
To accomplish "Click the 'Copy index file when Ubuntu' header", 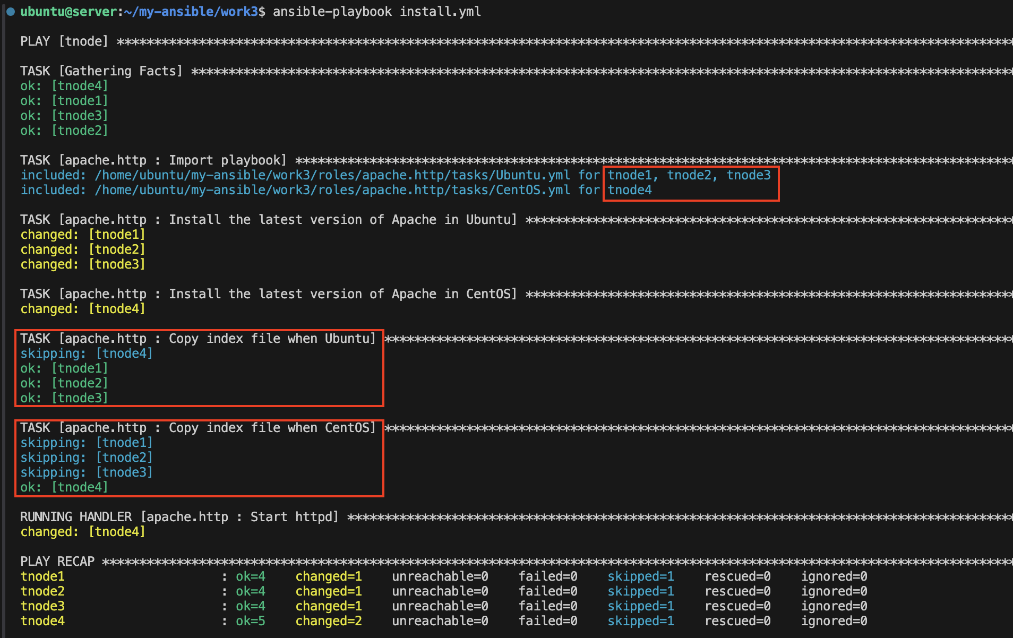I will (198, 339).
